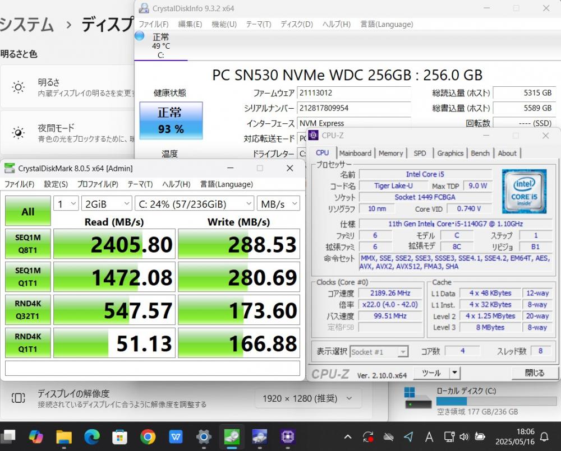
Task: Open the clock showing 18:06 2025/05/16
Action: coord(515,436)
